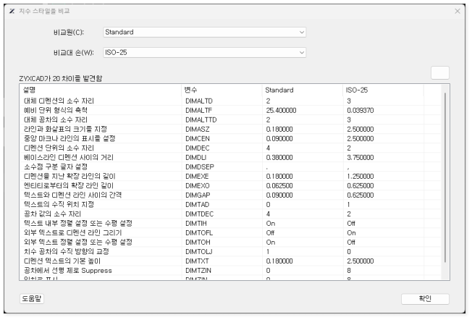This screenshot has width=472, height=320.
Task: Click description '대체 공차의 소수 자리'
Action: [56, 119]
